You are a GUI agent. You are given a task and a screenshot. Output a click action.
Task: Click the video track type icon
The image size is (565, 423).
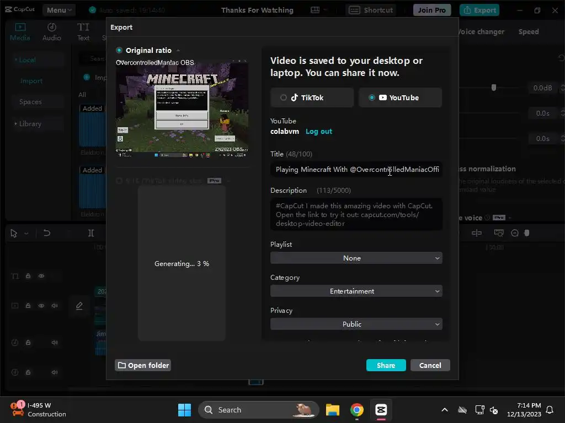point(15,305)
